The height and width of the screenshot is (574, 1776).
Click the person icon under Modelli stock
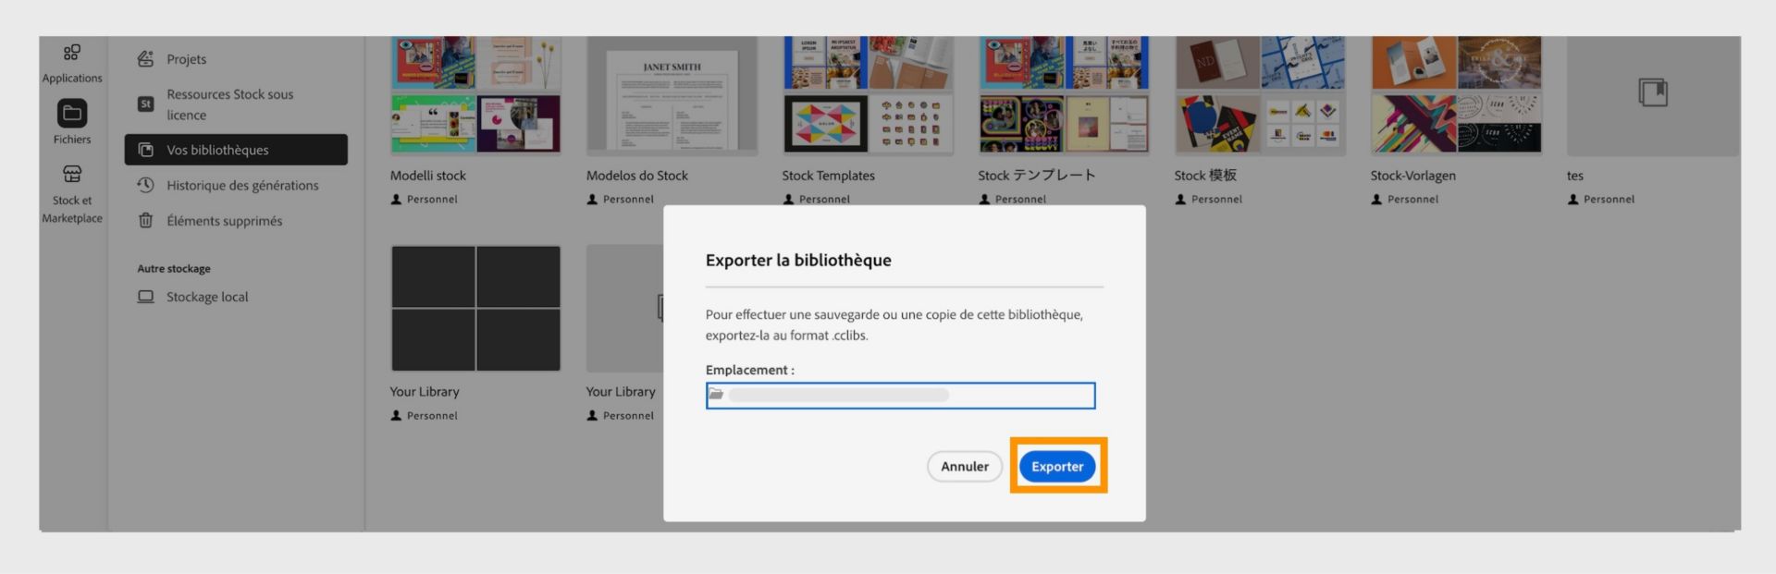(396, 200)
